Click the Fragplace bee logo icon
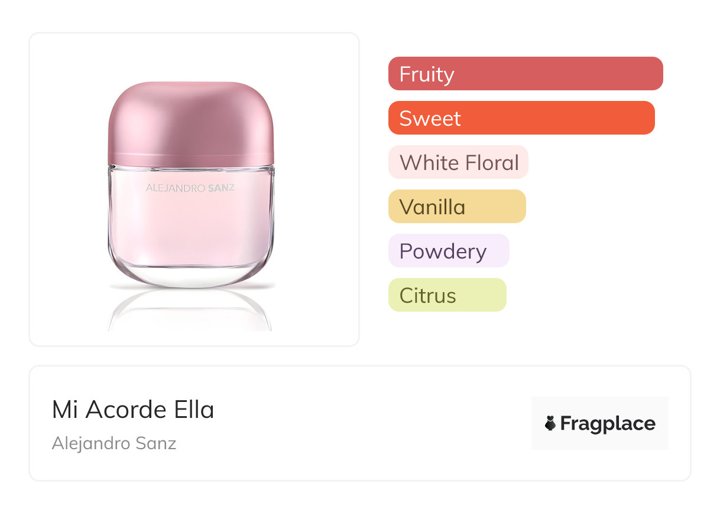The image size is (720, 510). 550,423
